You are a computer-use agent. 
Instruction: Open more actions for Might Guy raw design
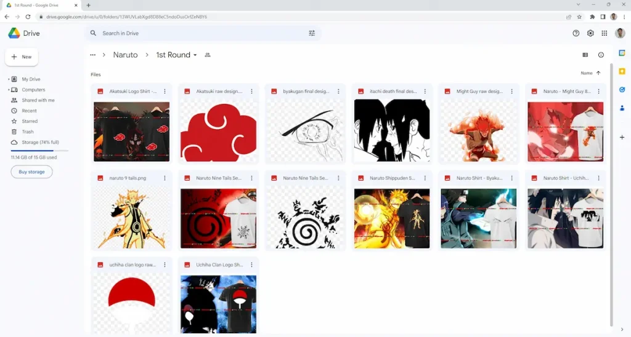point(512,91)
